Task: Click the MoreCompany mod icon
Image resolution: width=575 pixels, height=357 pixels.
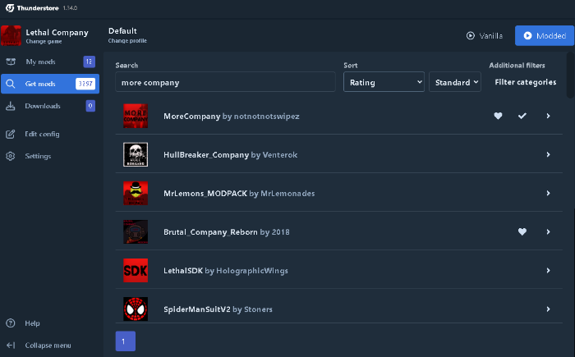Action: pyautogui.click(x=136, y=116)
